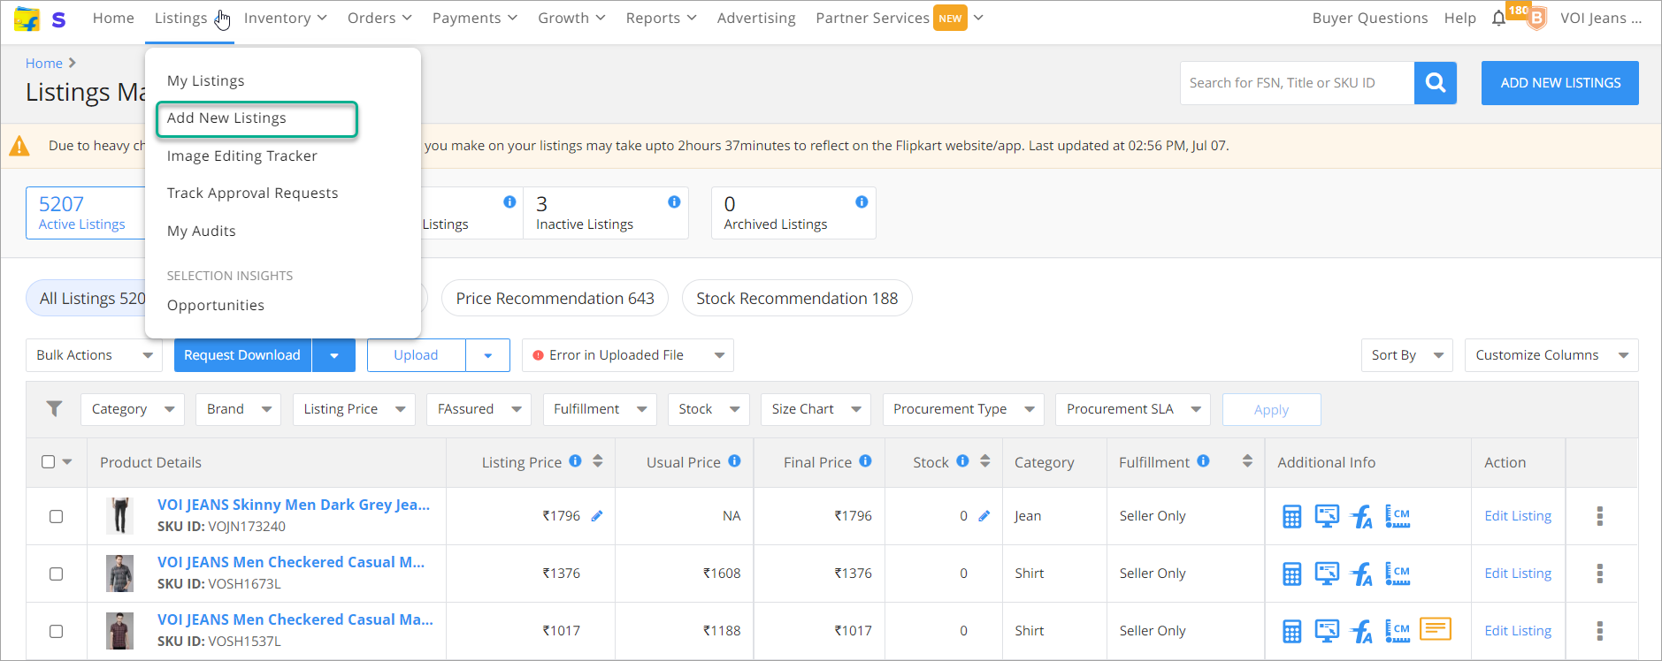Expand the Bulk Actions dropdown
Viewport: 1662px width, 661px height.
94,355
